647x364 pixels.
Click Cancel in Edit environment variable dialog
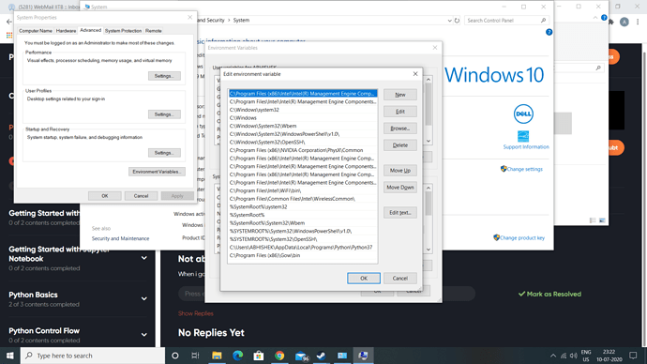399,278
